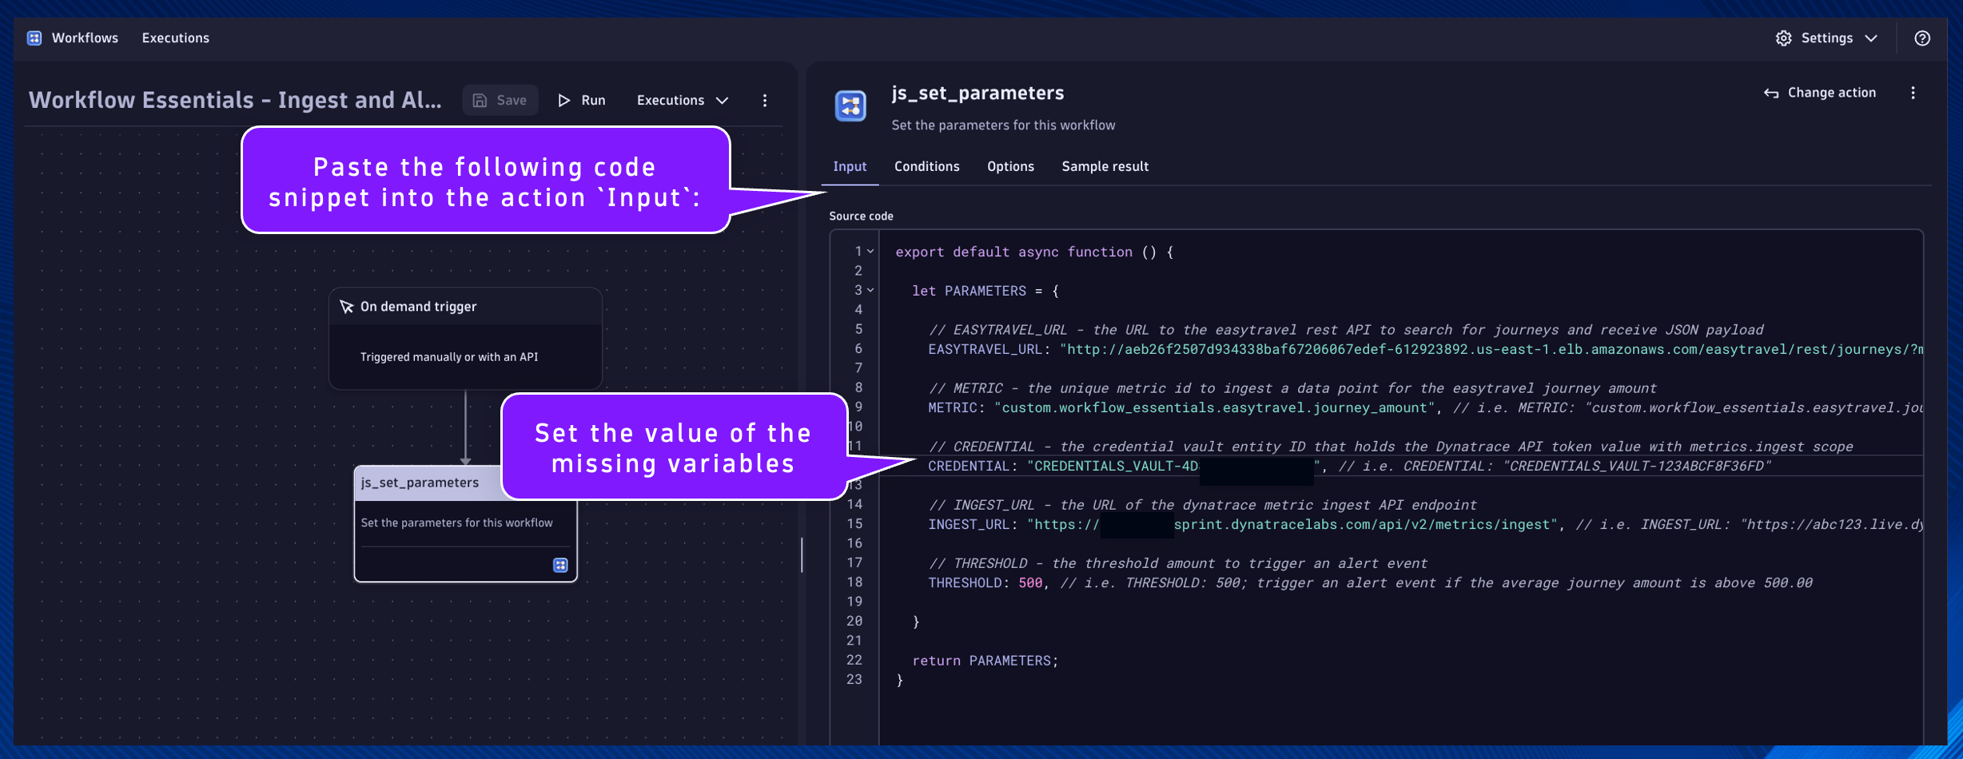1963x759 pixels.
Task: Click the 'return PARAMETERS;' line
Action: pyautogui.click(x=985, y=661)
